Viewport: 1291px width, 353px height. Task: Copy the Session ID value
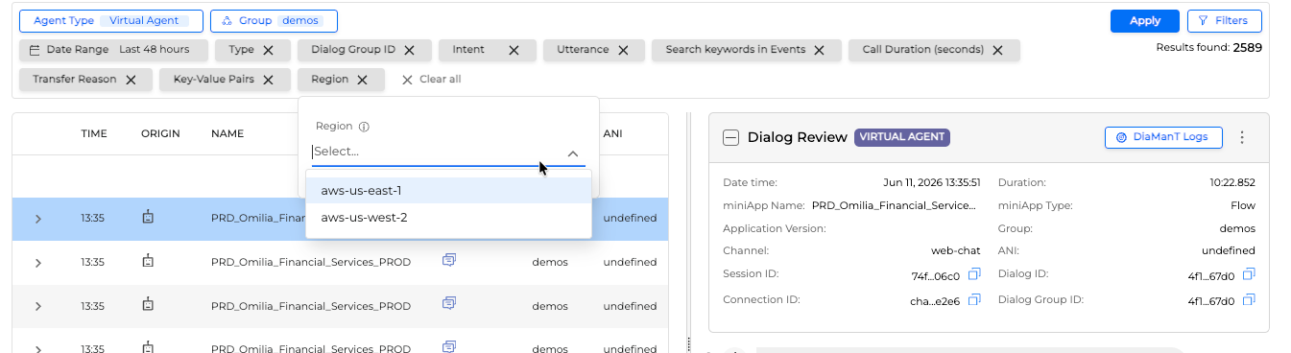(x=974, y=274)
